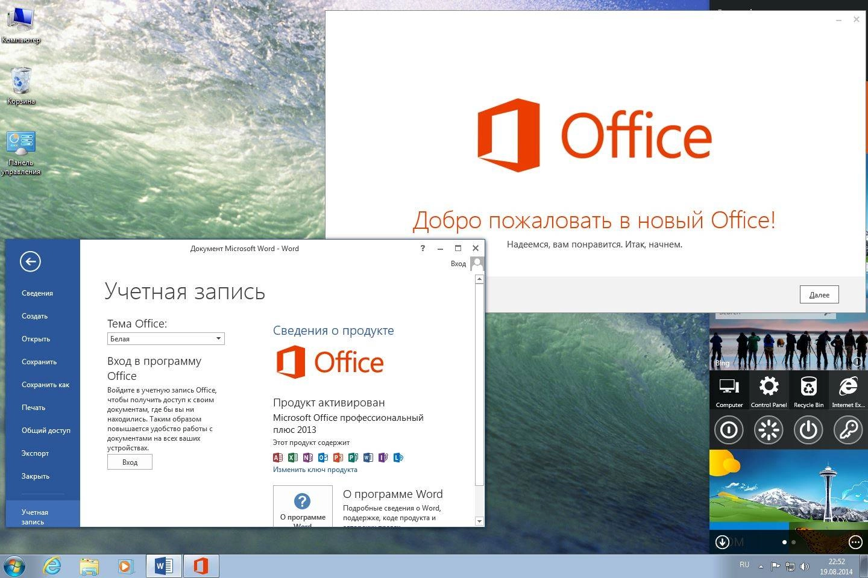Screen dimensions: 868x578
Task: Open Internet Explorer from the taskbar
Action: pos(52,567)
